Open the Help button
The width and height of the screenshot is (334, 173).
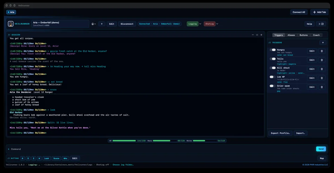pyautogui.click(x=309, y=24)
